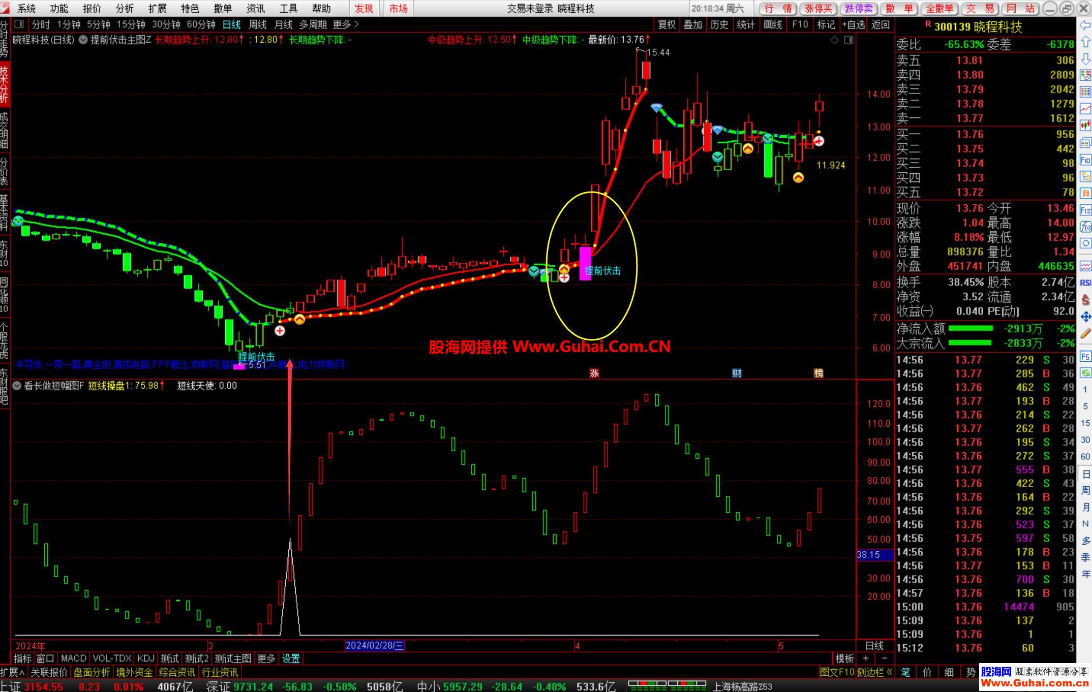Click the green refresh icon in sidebar
Screen dimensions: 1092x692
click(1085, 372)
